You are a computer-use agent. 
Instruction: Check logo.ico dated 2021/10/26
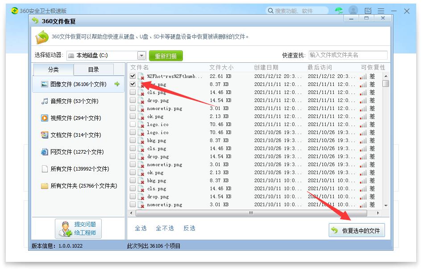132,132
